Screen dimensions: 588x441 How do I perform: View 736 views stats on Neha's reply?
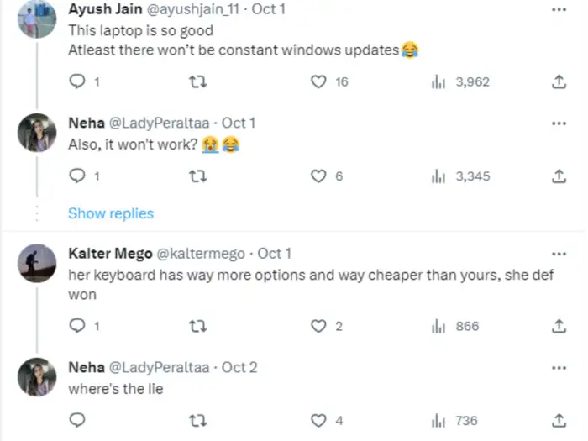point(454,420)
